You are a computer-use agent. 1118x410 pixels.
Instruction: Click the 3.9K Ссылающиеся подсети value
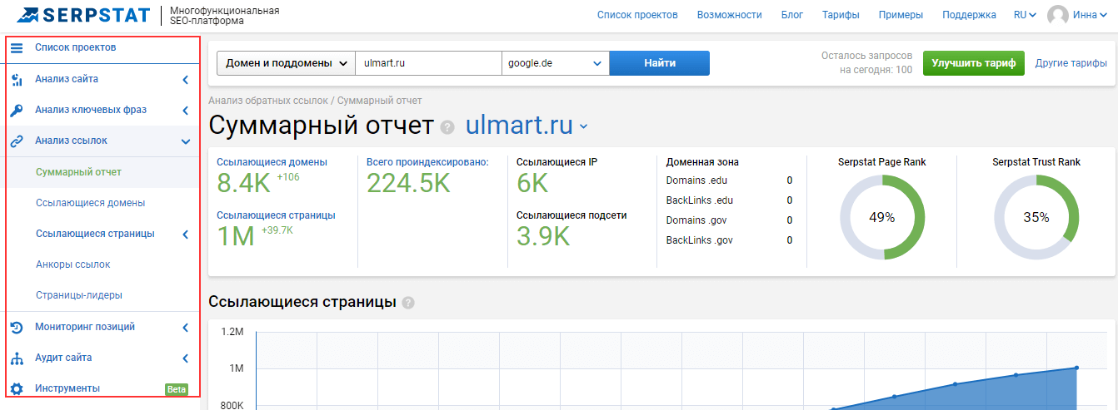pos(543,236)
